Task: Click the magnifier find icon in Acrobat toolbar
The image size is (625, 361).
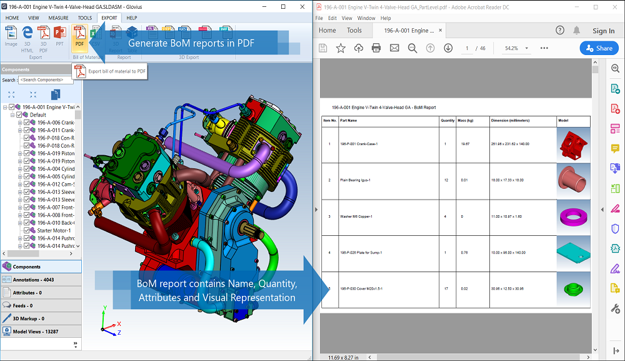Action: click(x=412, y=48)
